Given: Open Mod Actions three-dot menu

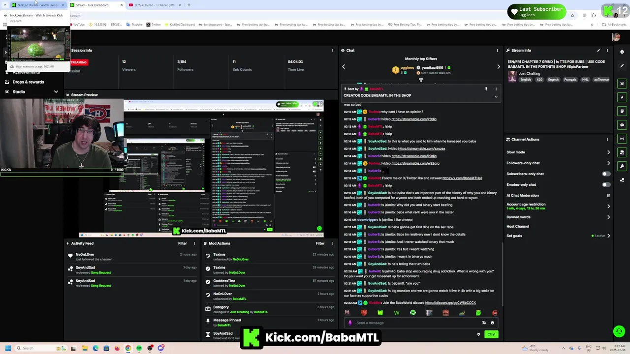Looking at the screenshot, I should pos(332,243).
